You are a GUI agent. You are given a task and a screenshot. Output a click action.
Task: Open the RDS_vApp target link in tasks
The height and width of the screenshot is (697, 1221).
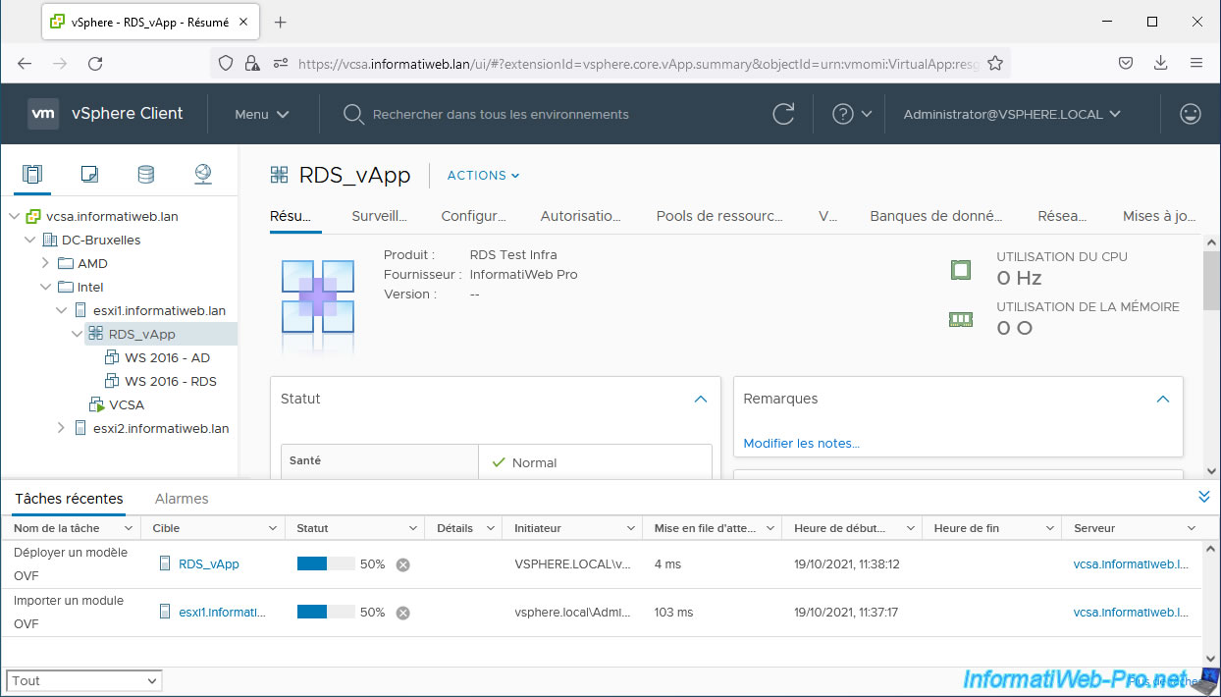(208, 564)
